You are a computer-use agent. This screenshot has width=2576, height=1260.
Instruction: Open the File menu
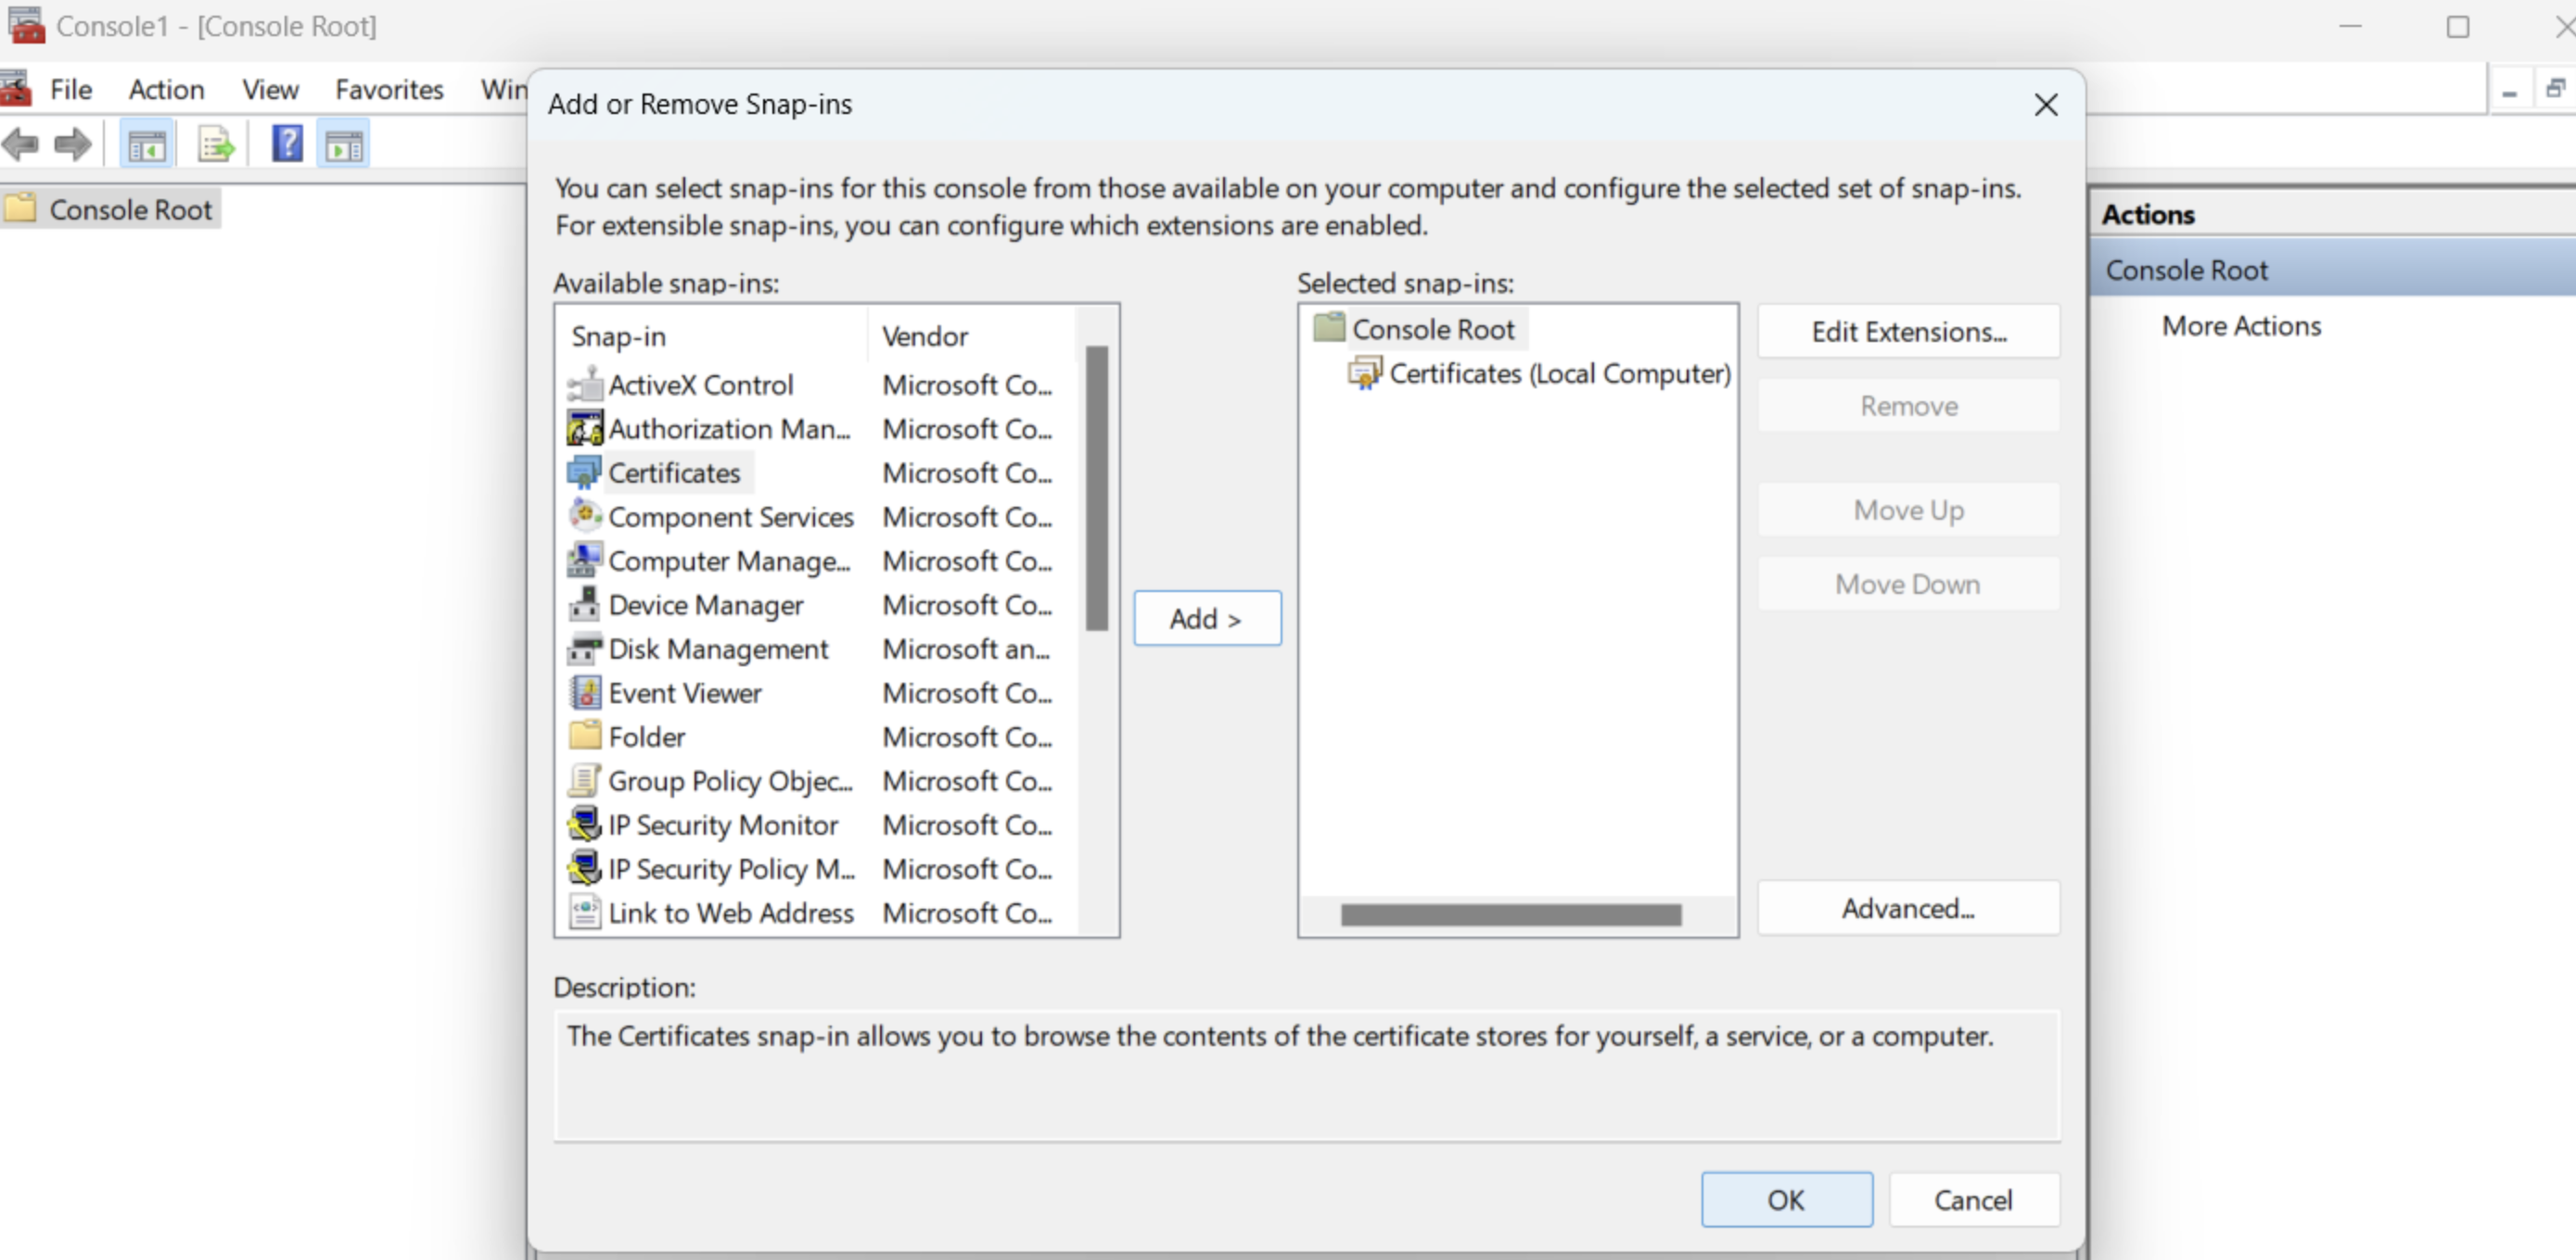pyautogui.click(x=71, y=90)
